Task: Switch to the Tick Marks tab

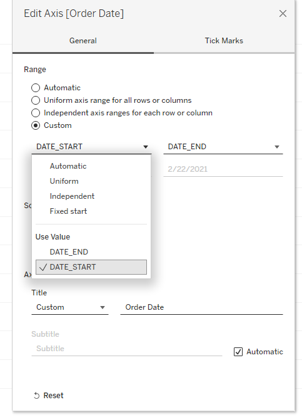Action: [224, 41]
